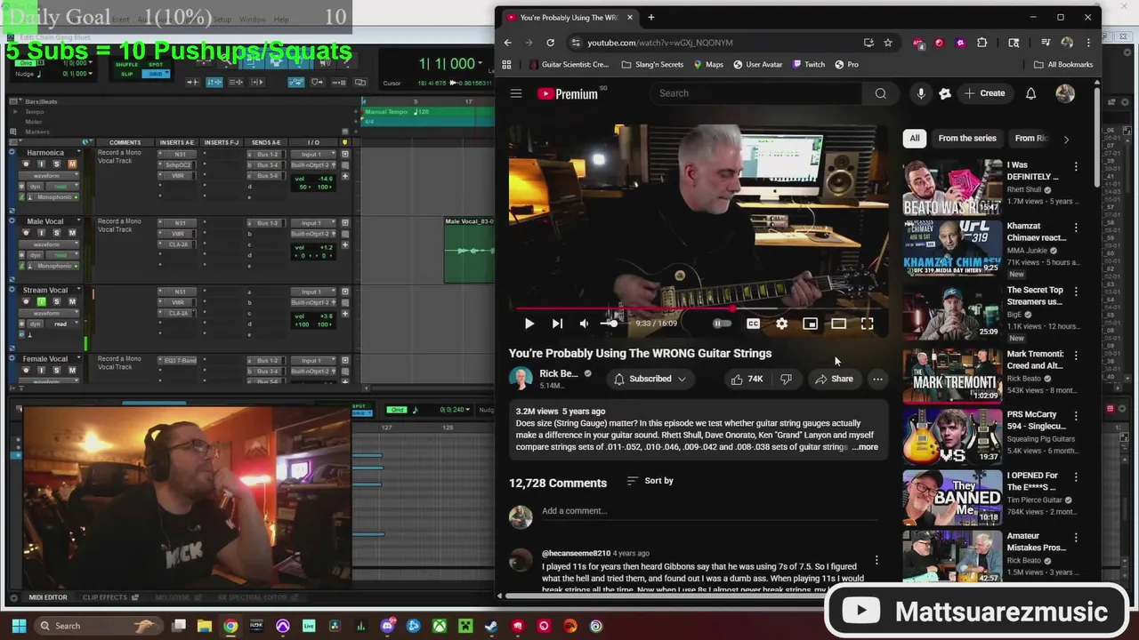Screen dimensions: 1139x640
Task: Open the Mark Tremonti video thumbnail
Action: [952, 375]
